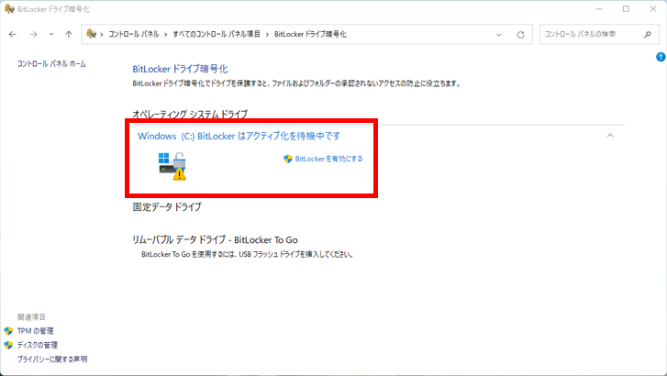
Task: Open the recent locations dropdown arrow
Action: (51, 34)
